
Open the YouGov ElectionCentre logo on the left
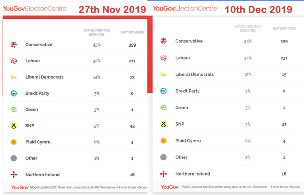(35, 8)
